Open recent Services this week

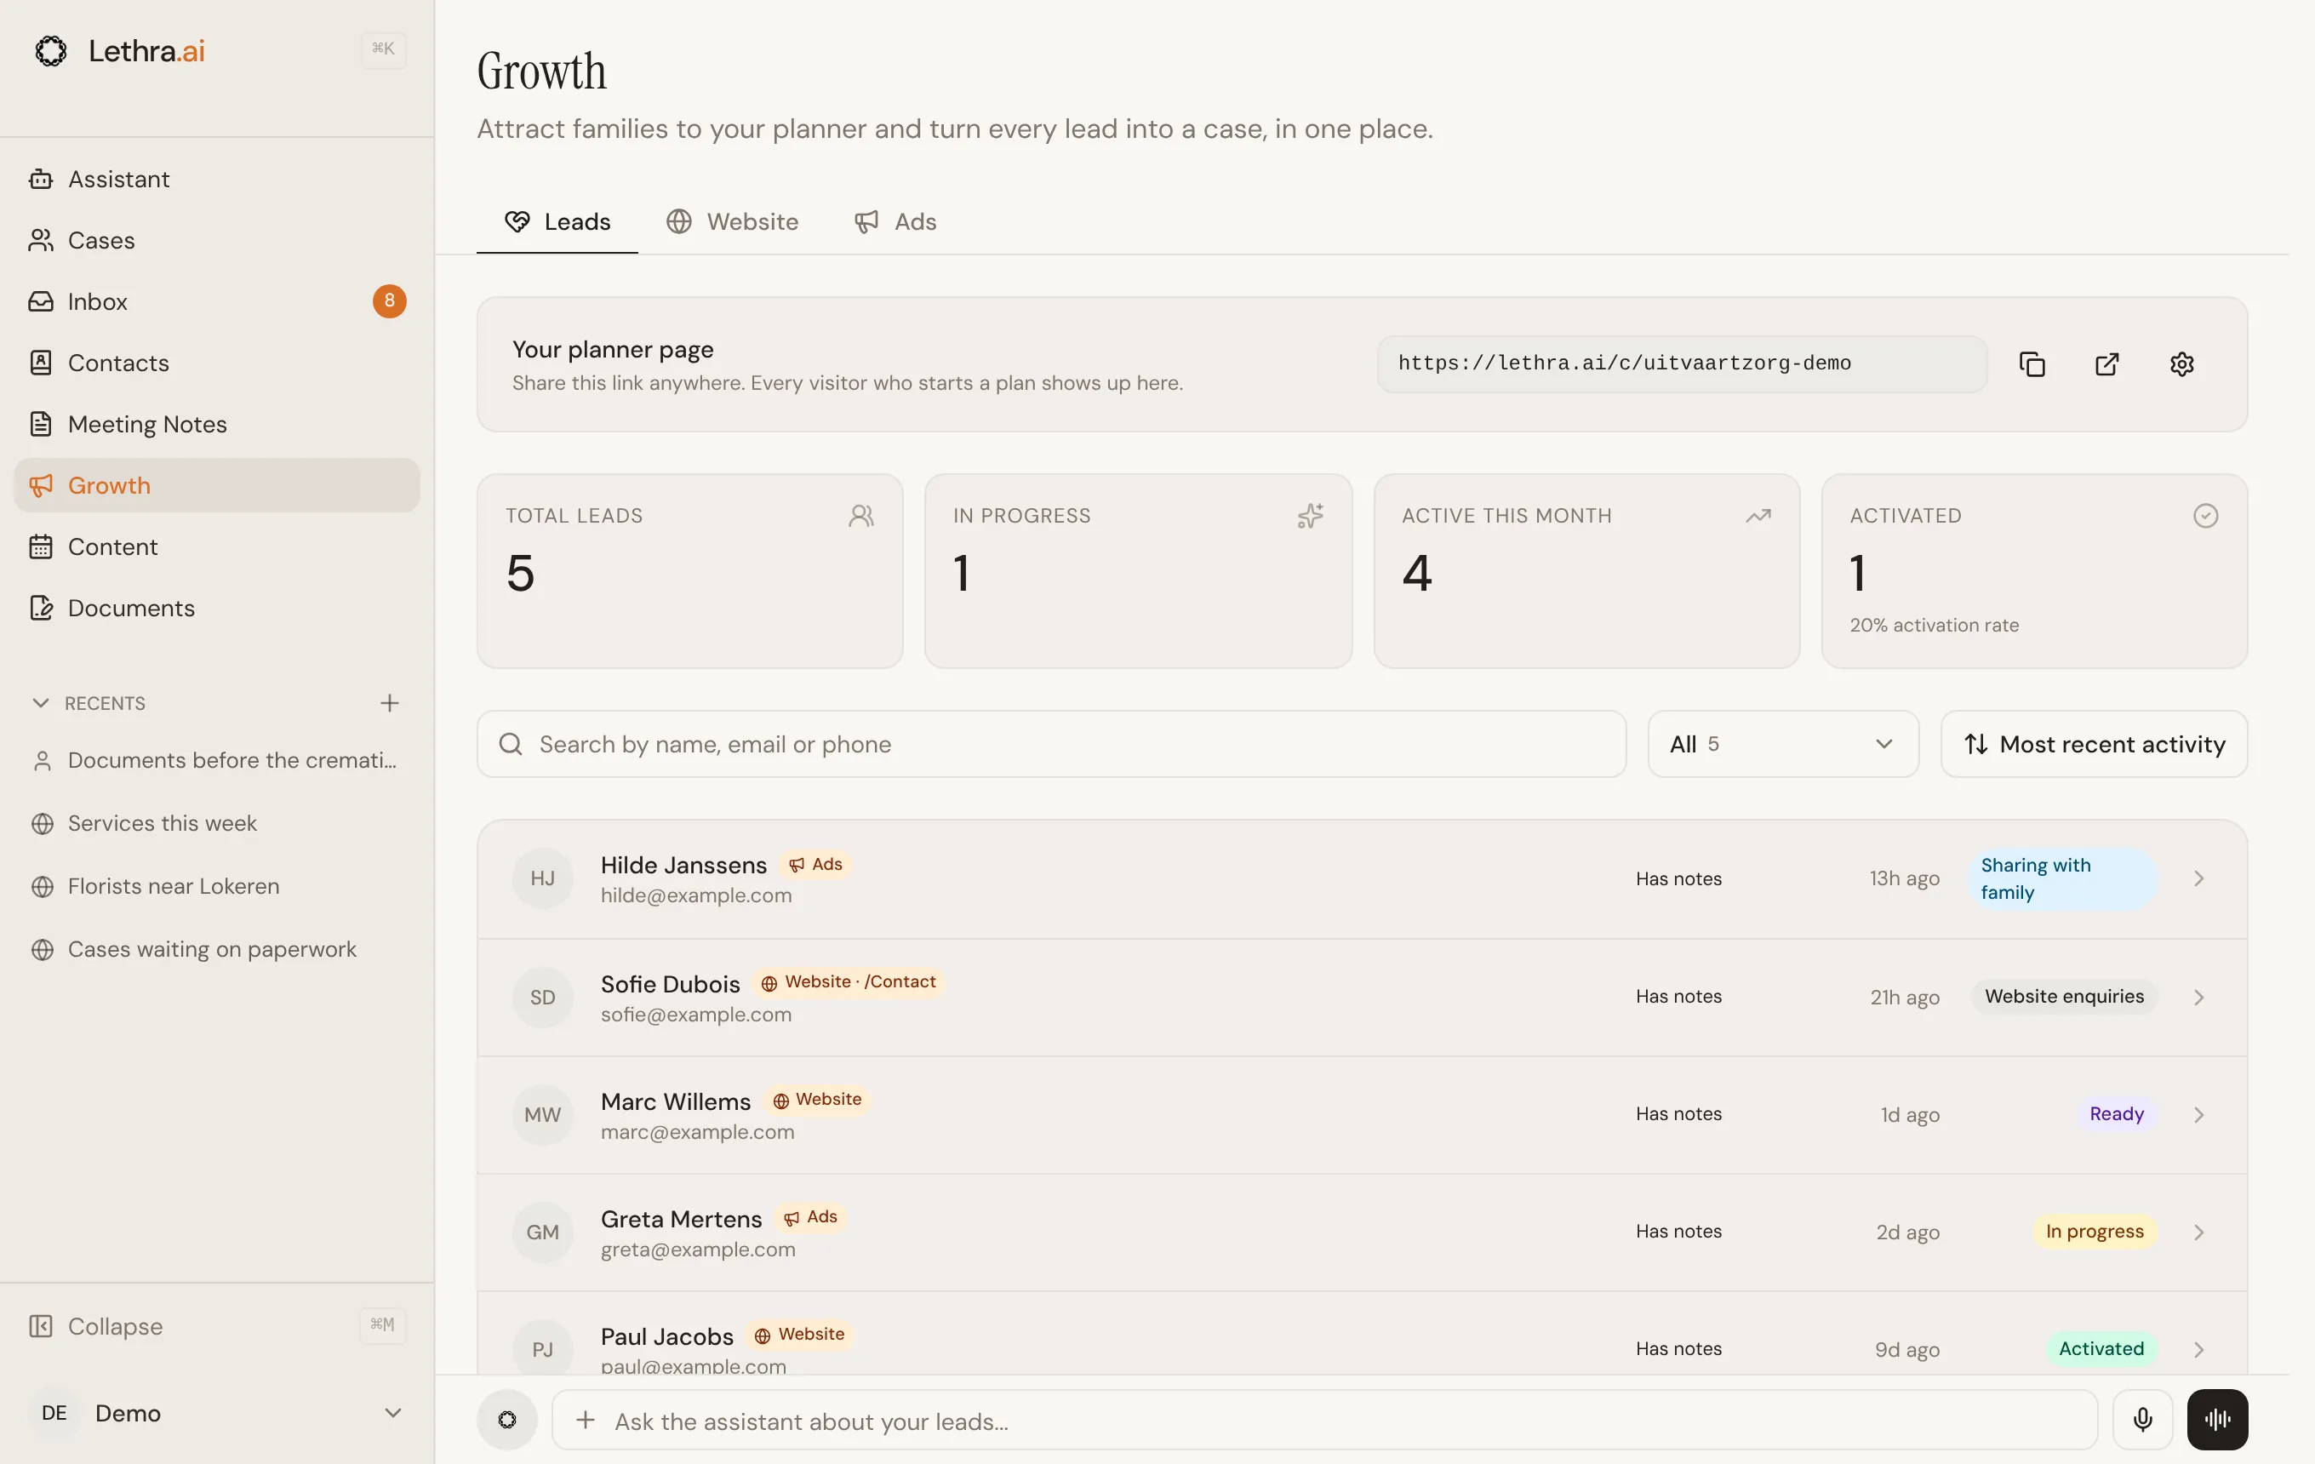coord(216,824)
